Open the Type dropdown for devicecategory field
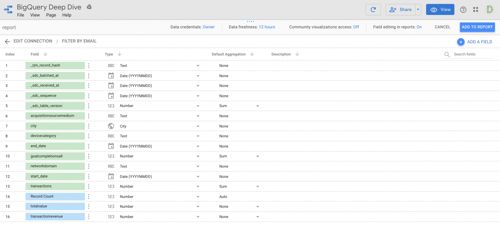Viewport: 500px width, 231px height. click(198, 136)
